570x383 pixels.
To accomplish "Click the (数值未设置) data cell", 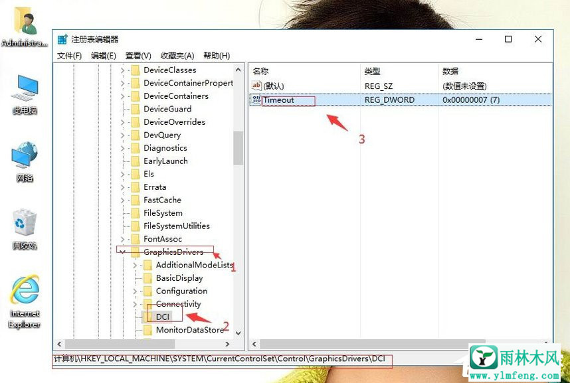I will click(x=464, y=86).
